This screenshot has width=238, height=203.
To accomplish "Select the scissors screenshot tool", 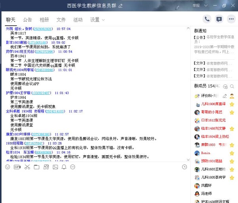I will (27, 167).
